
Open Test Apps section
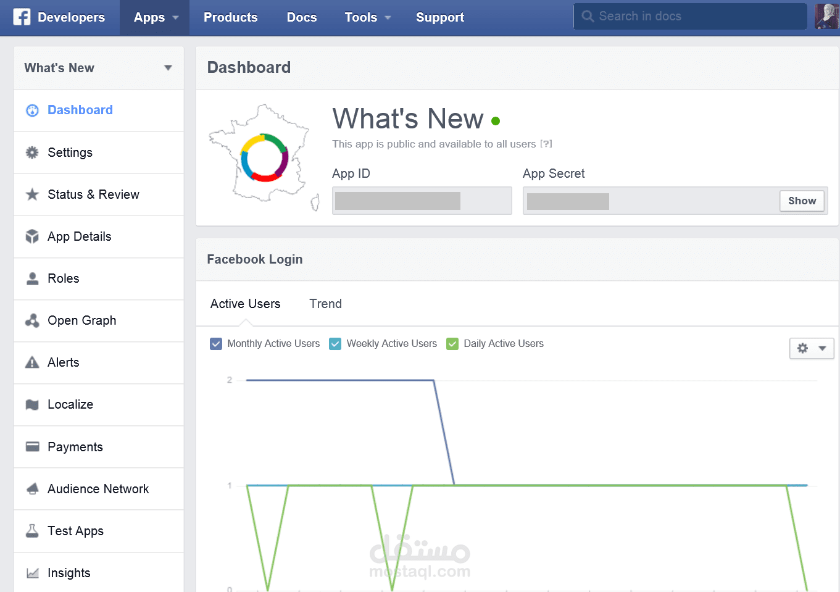click(99, 531)
